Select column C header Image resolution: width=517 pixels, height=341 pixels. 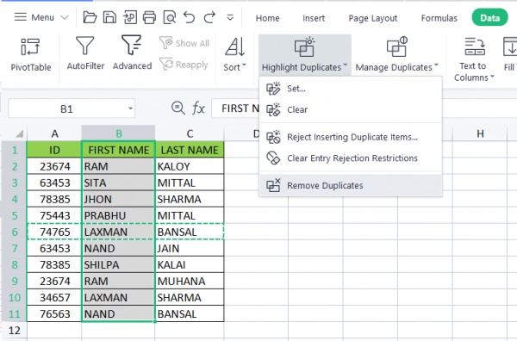(x=190, y=133)
